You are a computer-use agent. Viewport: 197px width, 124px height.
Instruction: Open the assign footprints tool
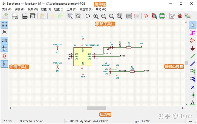pyautogui.click(x=188, y=16)
